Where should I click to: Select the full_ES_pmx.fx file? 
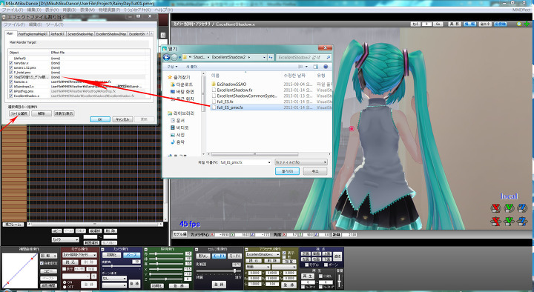pos(230,107)
